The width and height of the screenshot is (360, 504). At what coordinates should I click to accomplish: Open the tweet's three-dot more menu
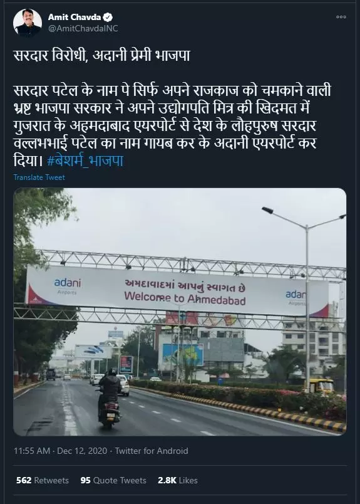[341, 17]
